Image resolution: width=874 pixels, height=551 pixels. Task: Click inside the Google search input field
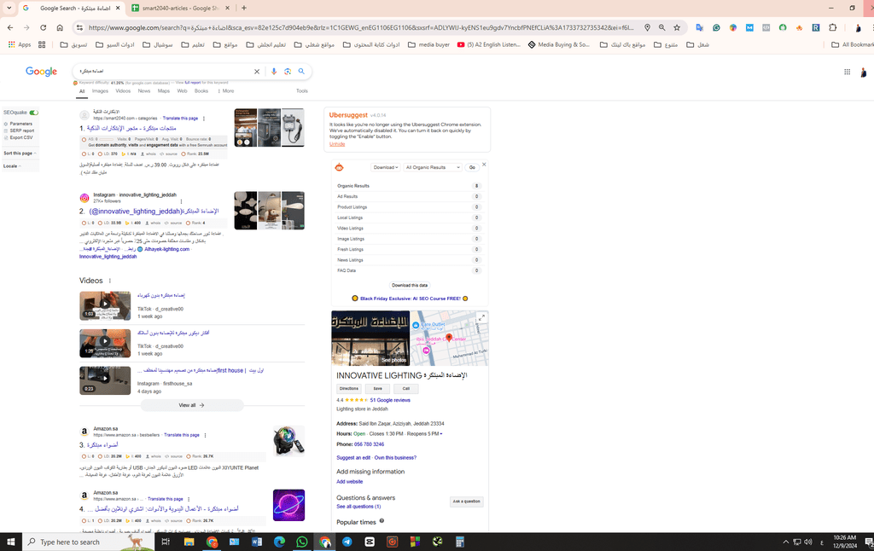[166, 72]
